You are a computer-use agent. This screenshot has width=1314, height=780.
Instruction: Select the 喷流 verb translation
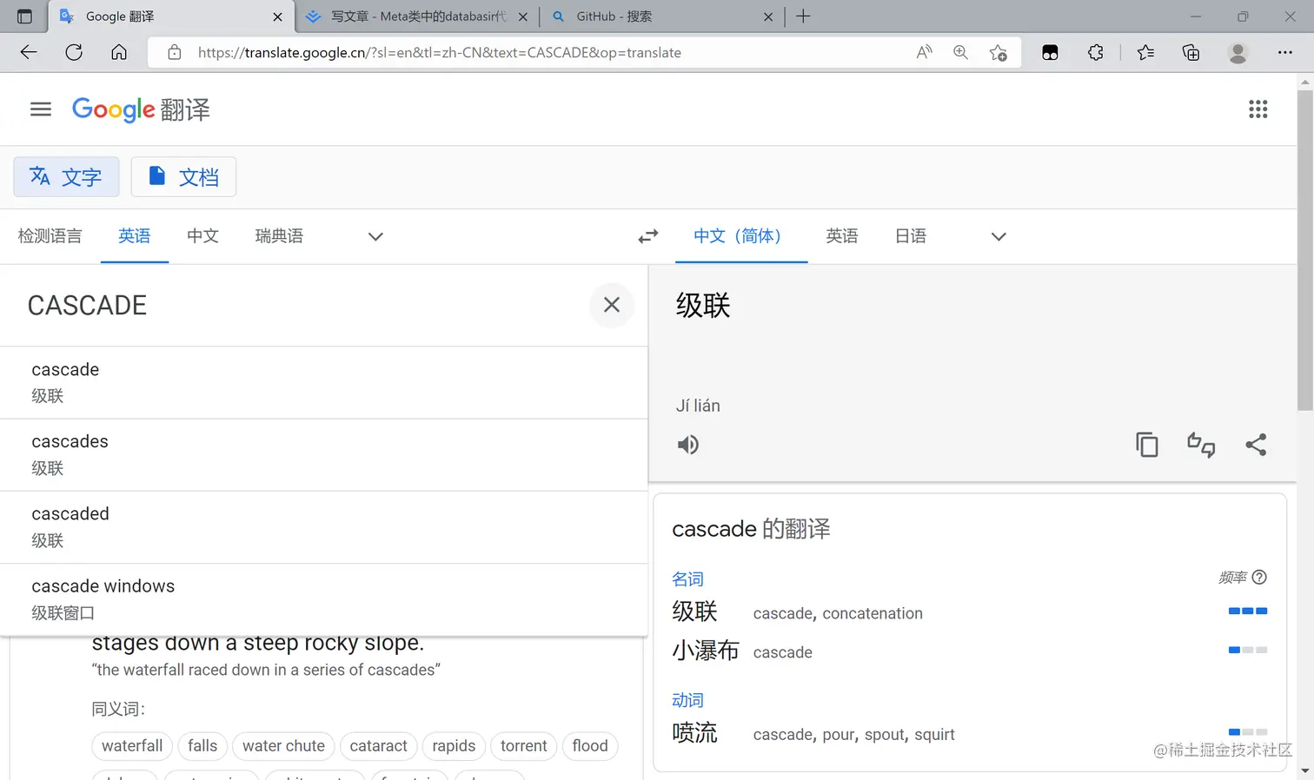[694, 733]
